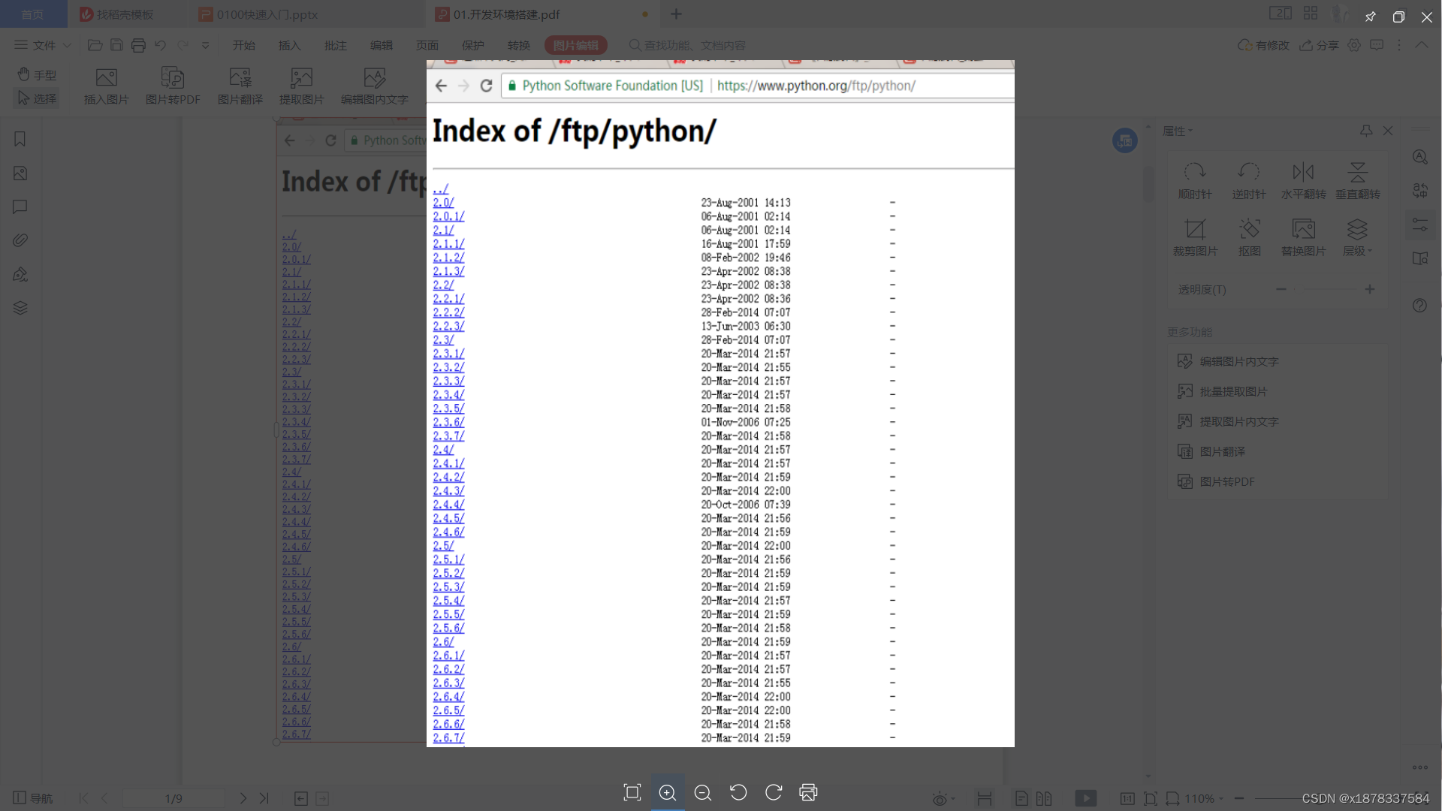Screen dimensions: 1442x811
Task: Expand the 属性 properties panel dropdown
Action: click(x=1178, y=131)
